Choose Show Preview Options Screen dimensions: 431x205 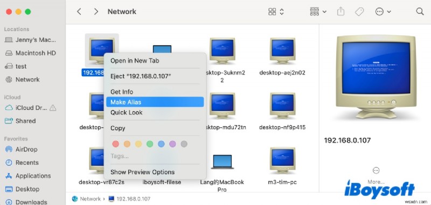tap(155, 172)
